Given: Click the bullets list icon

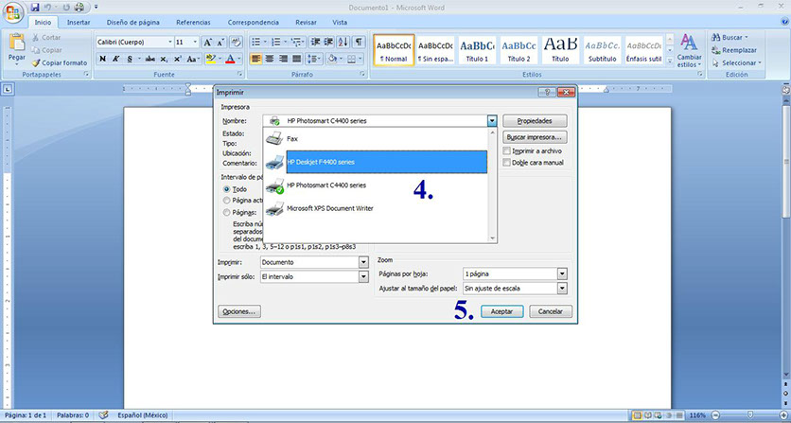Looking at the screenshot, I should [x=255, y=42].
